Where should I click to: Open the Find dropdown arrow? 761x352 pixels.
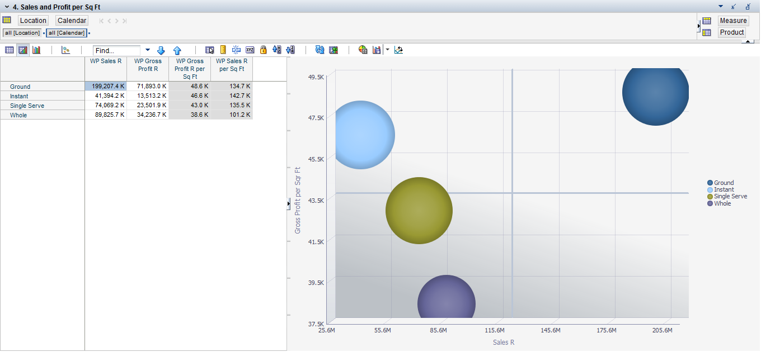[x=147, y=50]
